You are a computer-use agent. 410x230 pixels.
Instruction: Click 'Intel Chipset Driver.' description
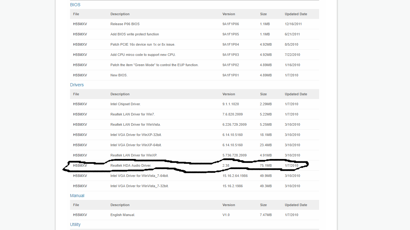tap(125, 104)
